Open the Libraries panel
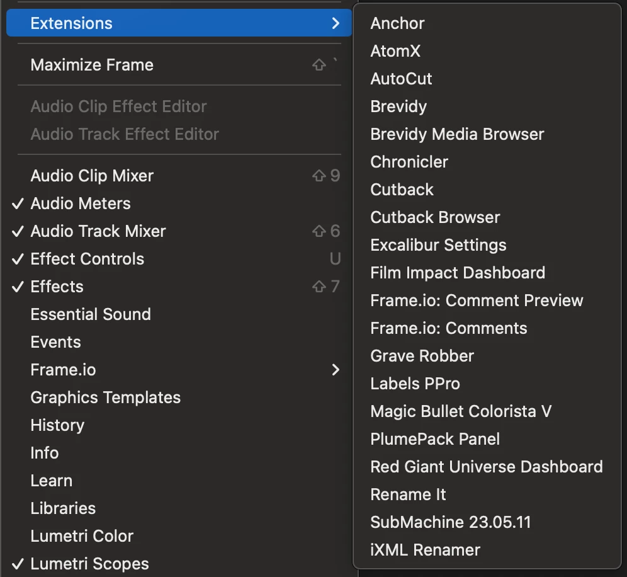The height and width of the screenshot is (577, 627). point(179,508)
